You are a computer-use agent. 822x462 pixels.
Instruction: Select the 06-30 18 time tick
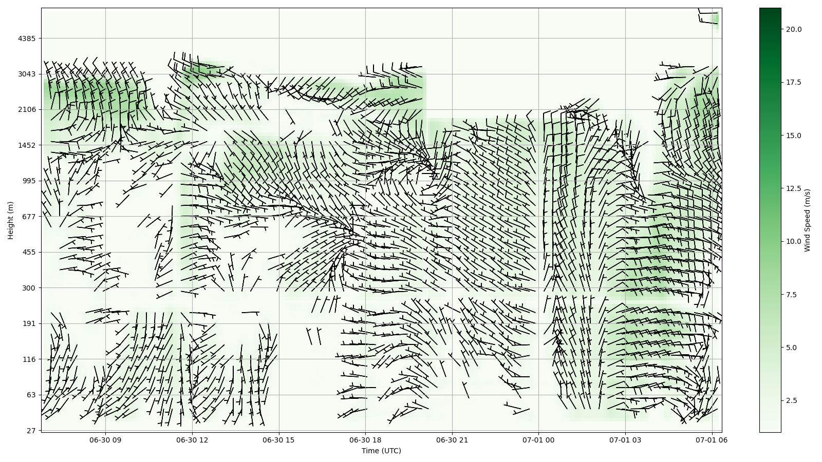[x=366, y=440]
